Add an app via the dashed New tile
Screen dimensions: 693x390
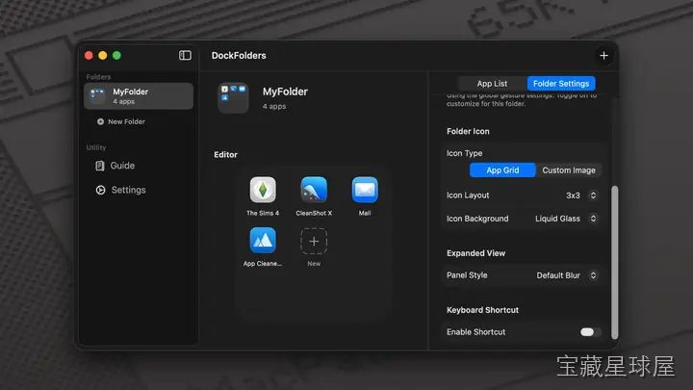tap(314, 241)
